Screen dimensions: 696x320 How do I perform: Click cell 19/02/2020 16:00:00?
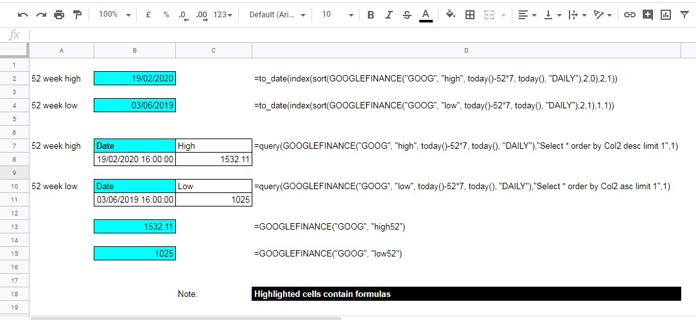[134, 159]
